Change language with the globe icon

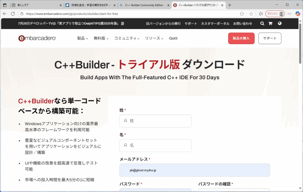coord(280,24)
